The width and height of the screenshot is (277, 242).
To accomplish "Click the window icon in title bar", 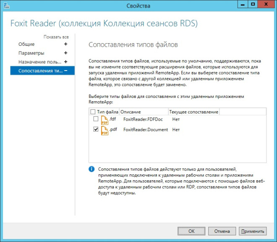I will pos(6,6).
